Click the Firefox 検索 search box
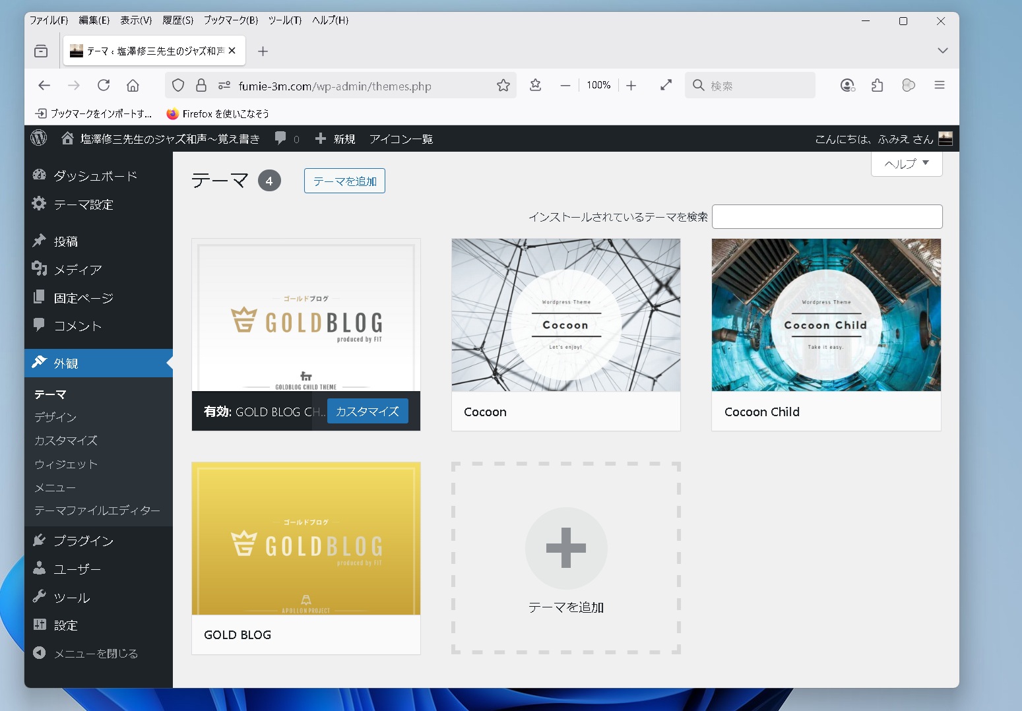Screen dimensions: 1022x711 750,85
